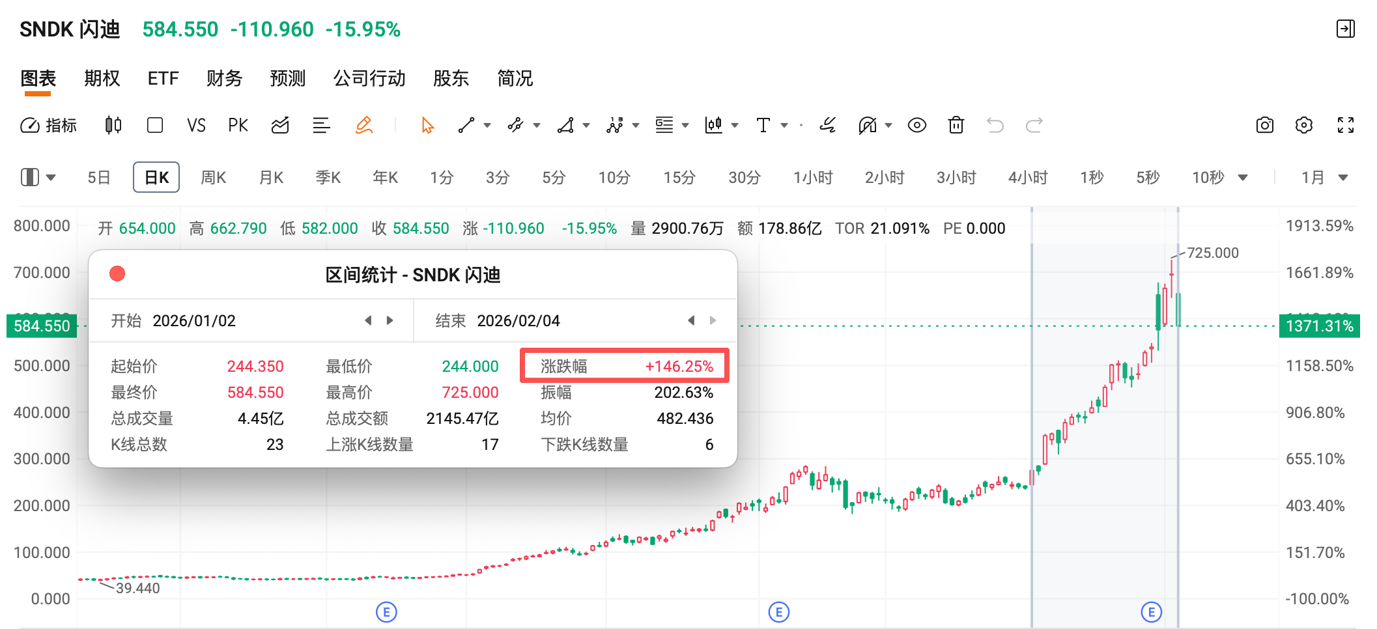This screenshot has width=1377, height=629.
Task: Select the triangle shape drawing tool
Action: pyautogui.click(x=565, y=125)
